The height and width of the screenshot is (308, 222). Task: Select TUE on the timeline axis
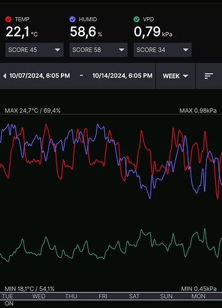7,296
